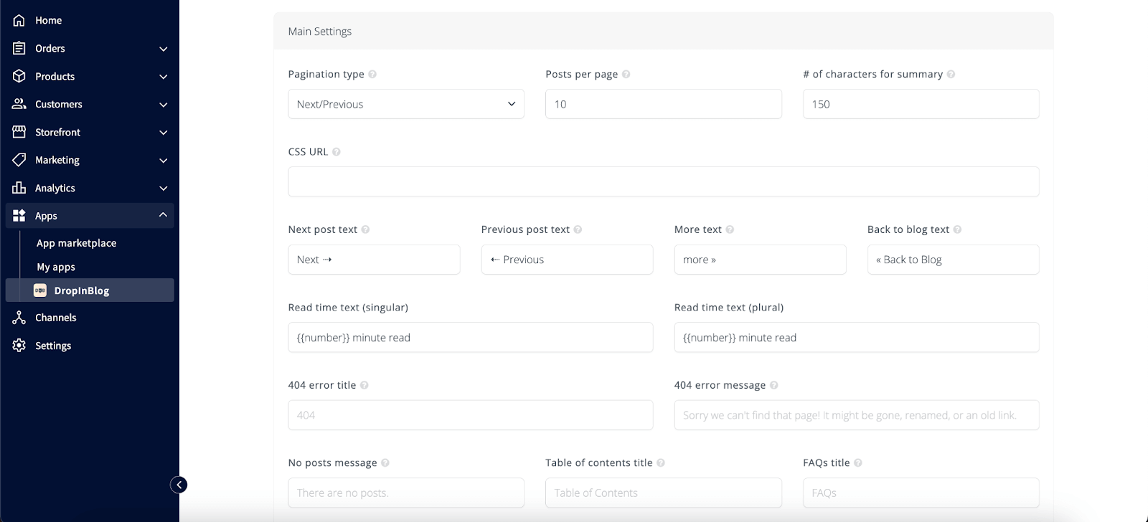Show help for FAQs title

click(x=858, y=463)
